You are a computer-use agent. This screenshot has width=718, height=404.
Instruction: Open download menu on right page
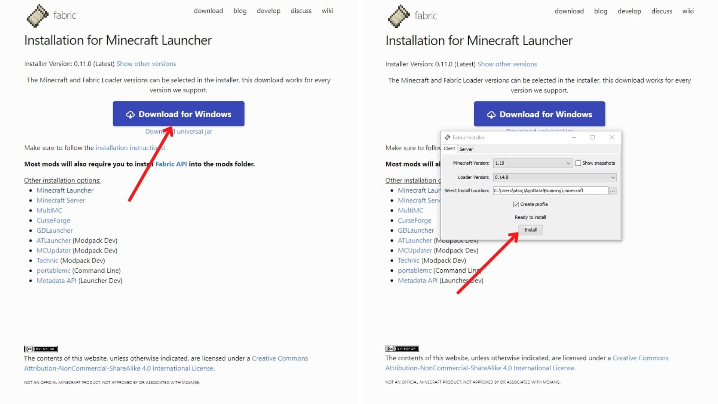(569, 11)
